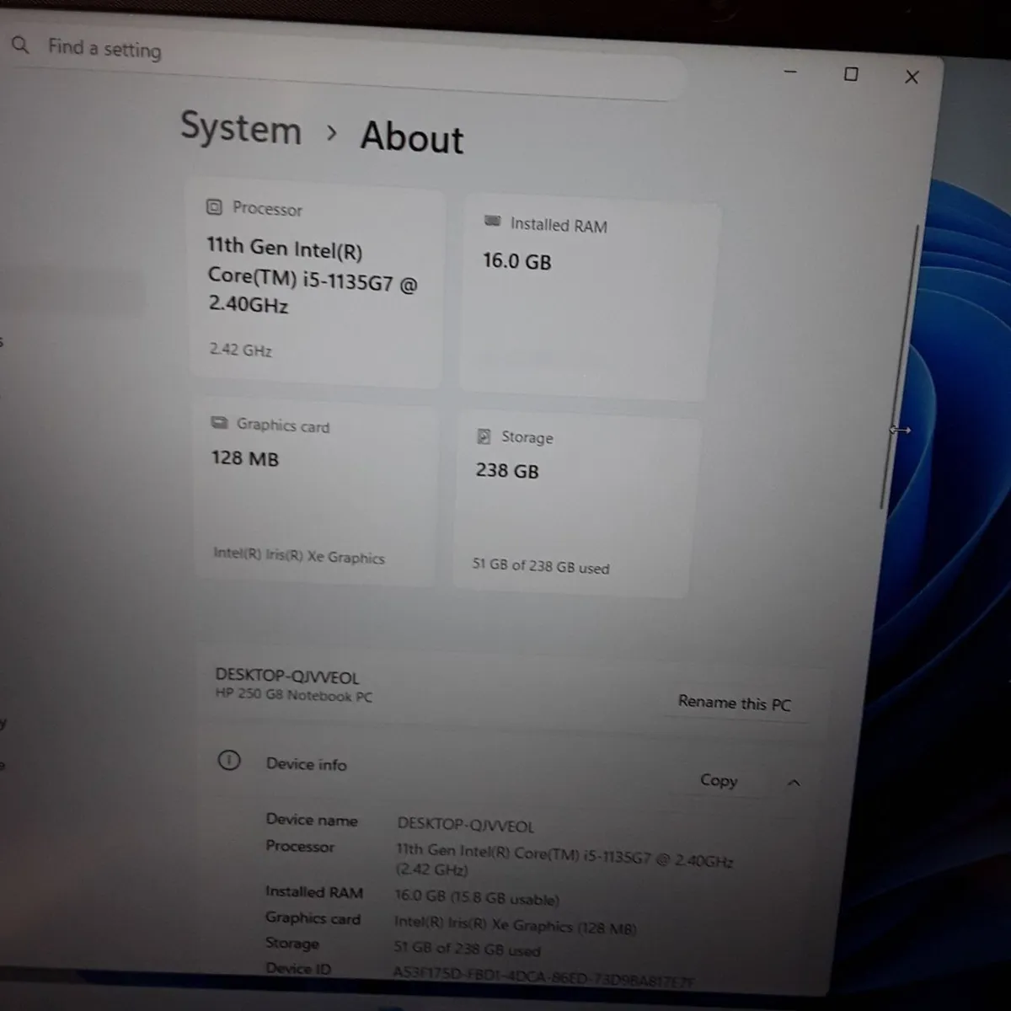Click '16.0 GB (15.8 GB usable)' row value
The width and height of the screenshot is (1011, 1011).
pyautogui.click(x=477, y=897)
